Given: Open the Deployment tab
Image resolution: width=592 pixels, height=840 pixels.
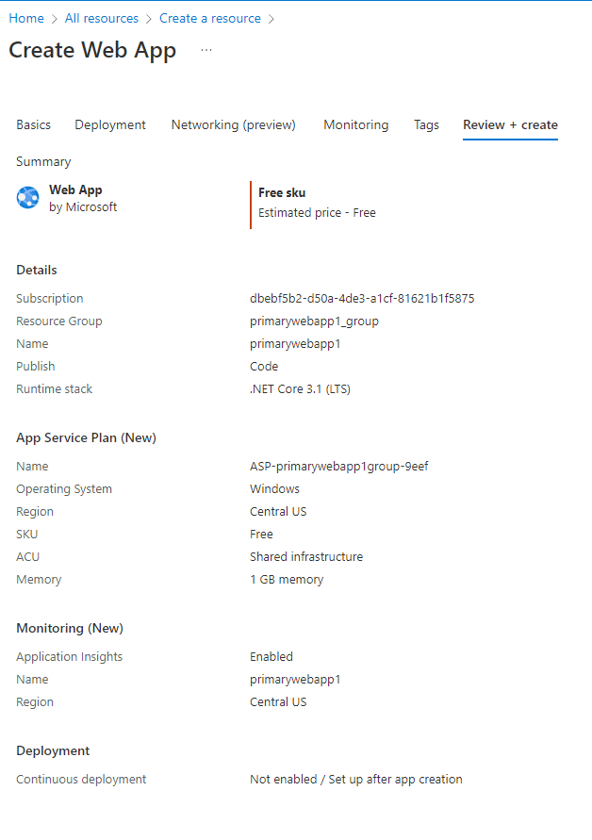Looking at the screenshot, I should tap(109, 124).
